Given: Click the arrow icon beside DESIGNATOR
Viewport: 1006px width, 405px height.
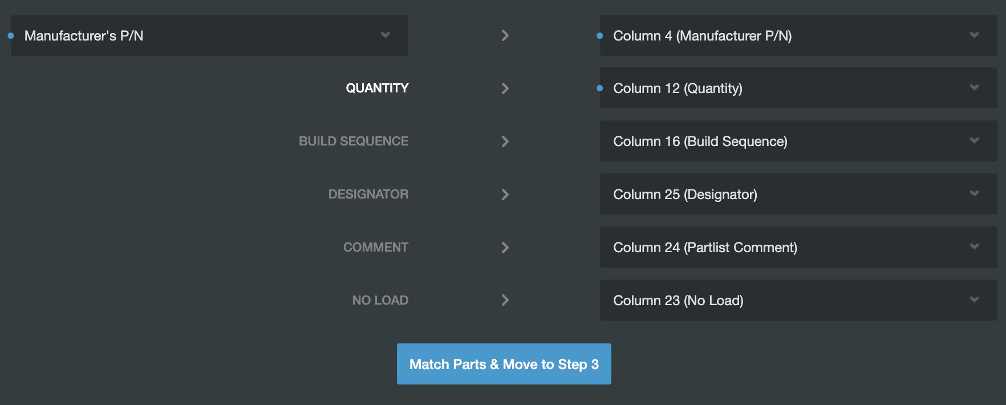Looking at the screenshot, I should click(x=505, y=195).
